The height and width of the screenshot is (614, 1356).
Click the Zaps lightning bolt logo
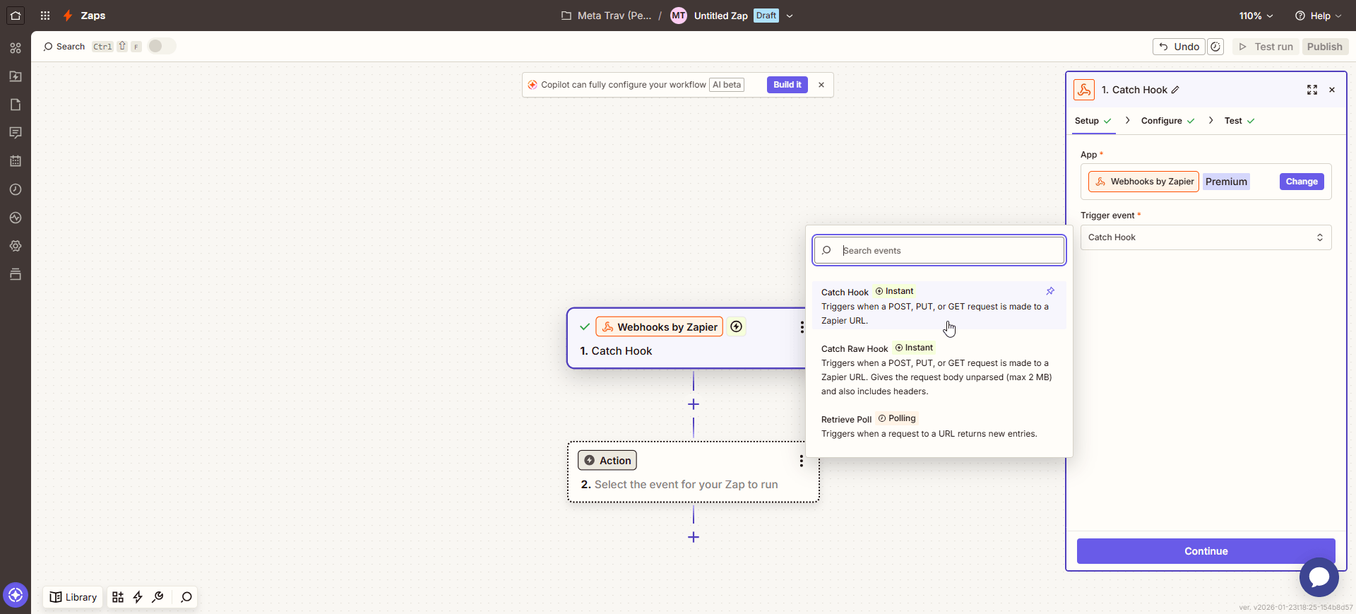click(x=68, y=16)
